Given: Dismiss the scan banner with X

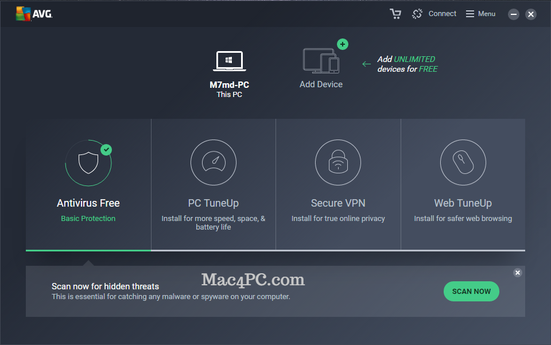Looking at the screenshot, I should [518, 273].
